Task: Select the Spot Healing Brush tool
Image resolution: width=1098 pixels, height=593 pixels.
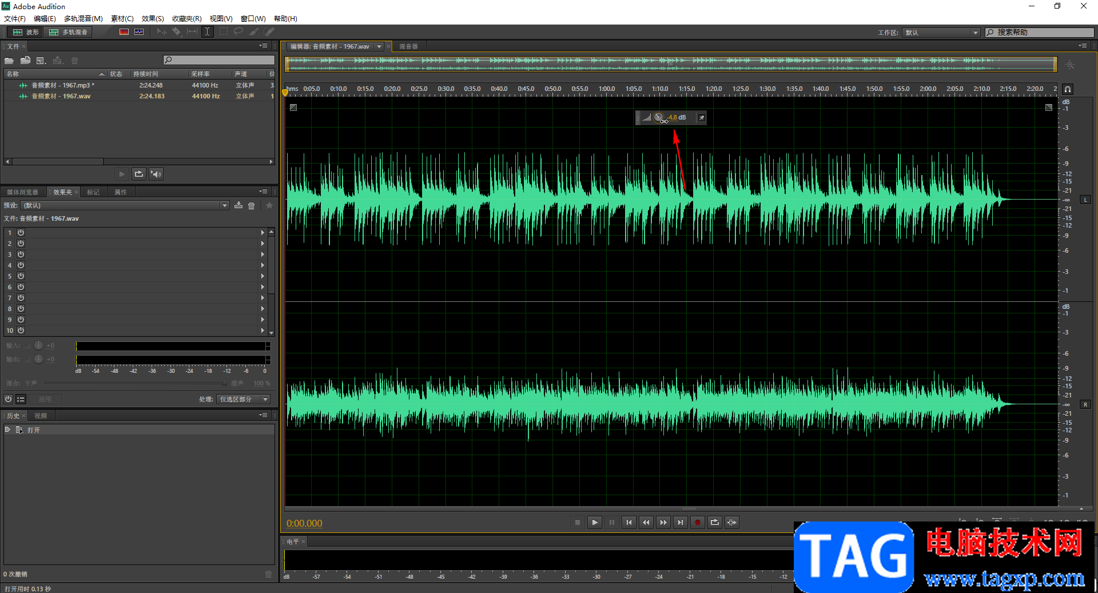Action: coord(269,32)
